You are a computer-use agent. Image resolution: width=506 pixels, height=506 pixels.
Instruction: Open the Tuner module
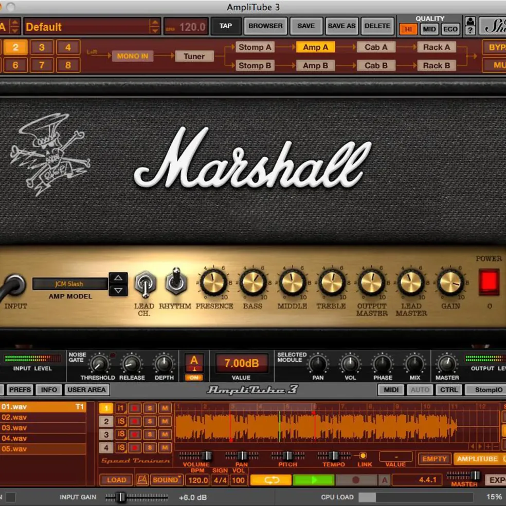(x=194, y=56)
